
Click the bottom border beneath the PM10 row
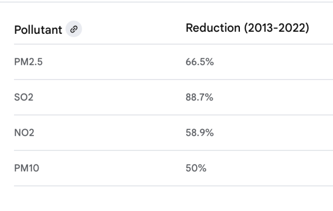pos(166,186)
